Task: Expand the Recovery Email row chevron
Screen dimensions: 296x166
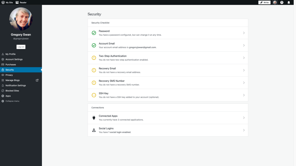Action: (244, 70)
